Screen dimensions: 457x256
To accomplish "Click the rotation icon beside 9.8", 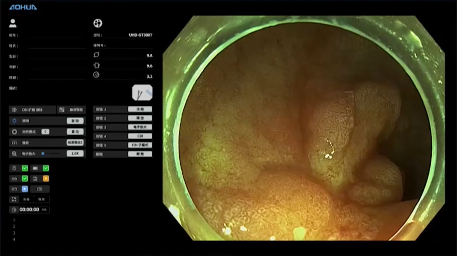I will click(96, 55).
